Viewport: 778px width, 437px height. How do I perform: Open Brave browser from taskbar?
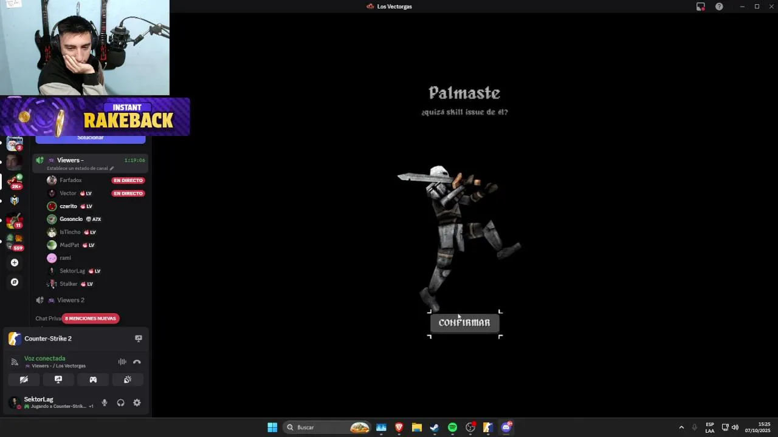[399, 427]
